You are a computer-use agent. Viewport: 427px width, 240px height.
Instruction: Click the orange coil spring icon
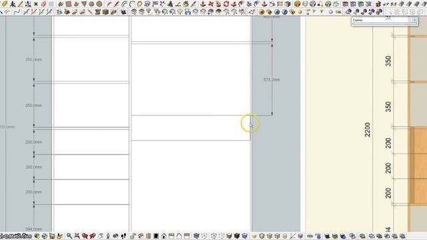378,4
